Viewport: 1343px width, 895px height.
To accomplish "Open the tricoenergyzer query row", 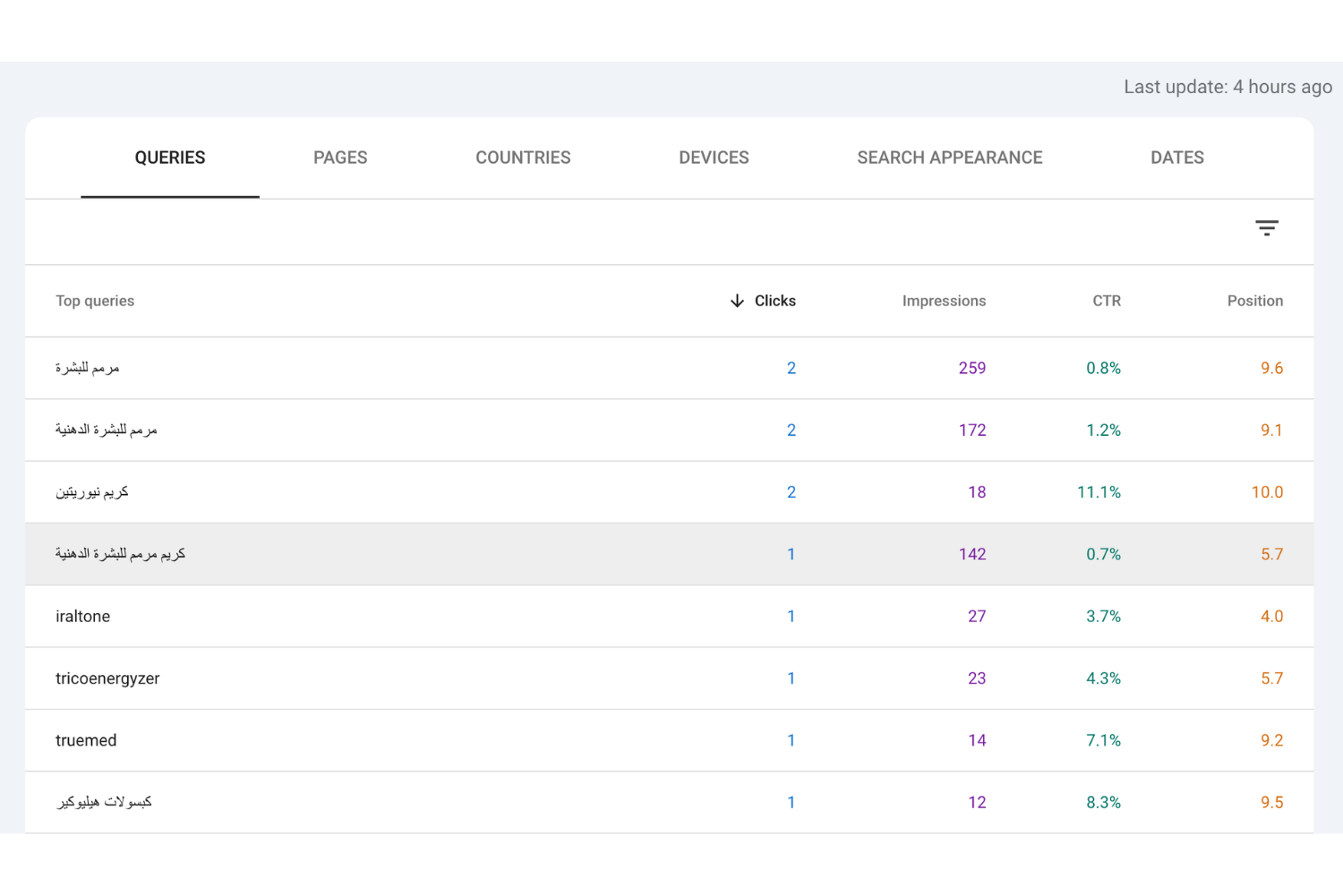I will [107, 678].
